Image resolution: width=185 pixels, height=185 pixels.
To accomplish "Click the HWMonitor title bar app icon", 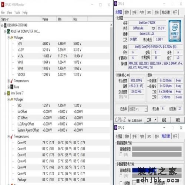I will (x=3, y=5).
